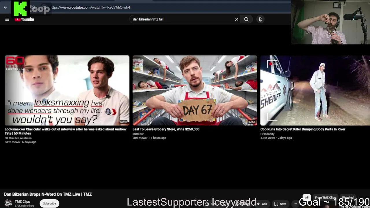This screenshot has height=208, width=370.
Task: Open the Sheriff cop video thumbnail
Action: (315, 90)
